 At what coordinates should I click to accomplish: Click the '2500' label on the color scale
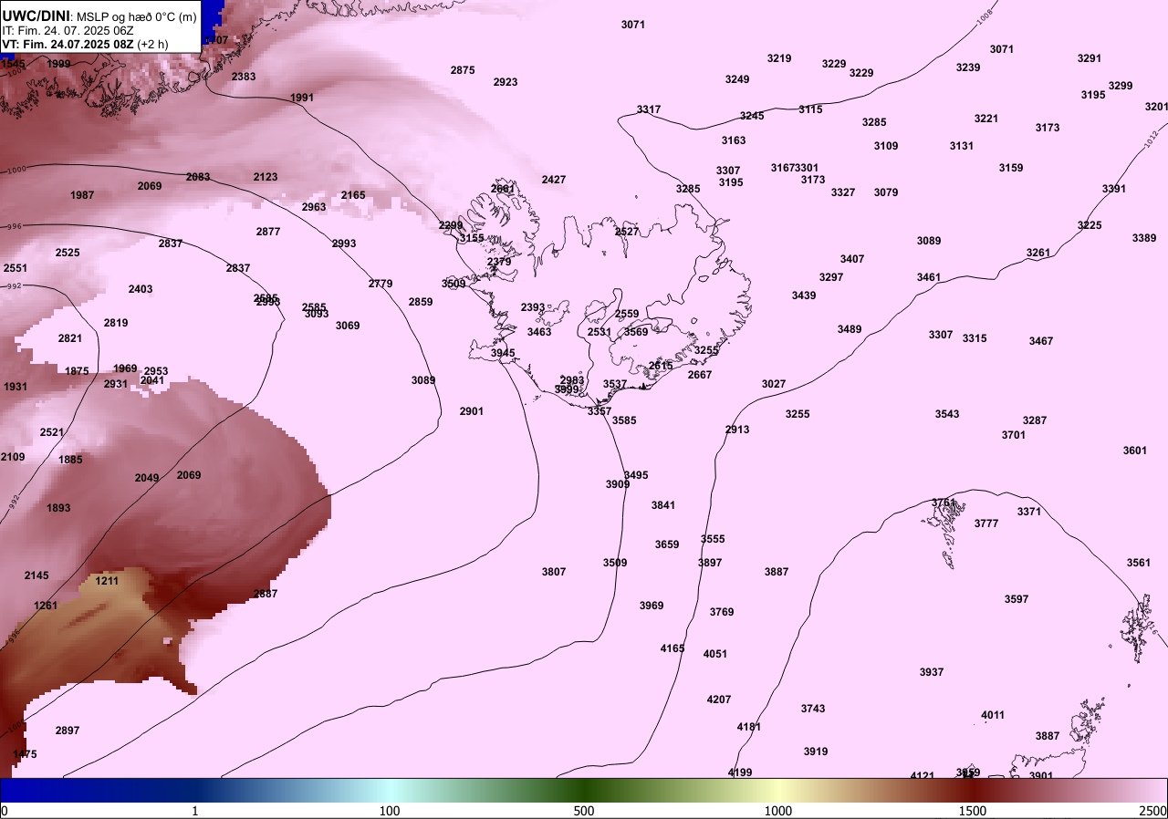[x=1153, y=811]
